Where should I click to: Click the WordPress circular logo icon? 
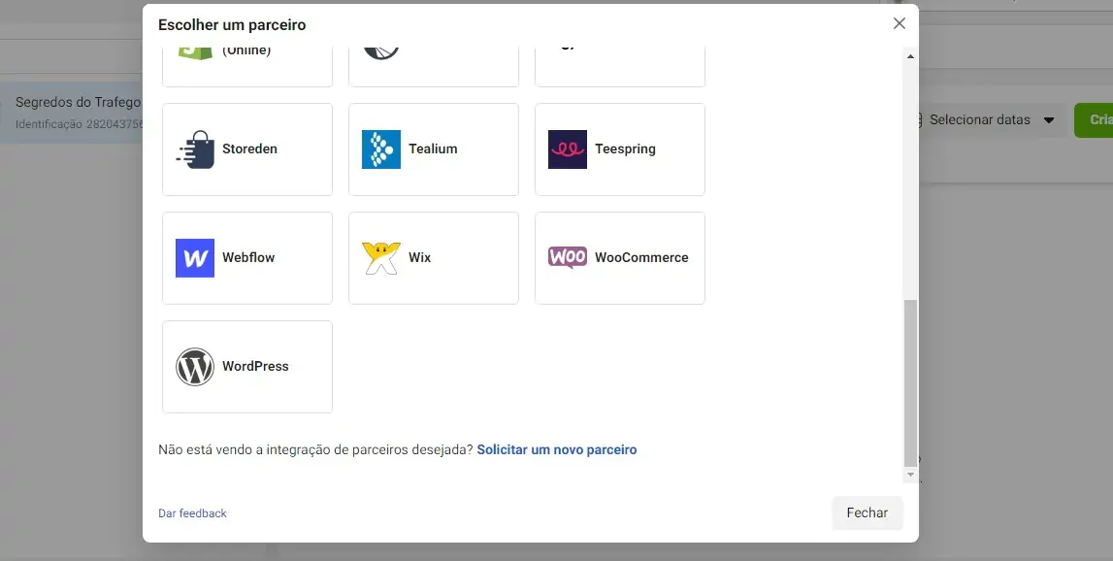coord(195,367)
